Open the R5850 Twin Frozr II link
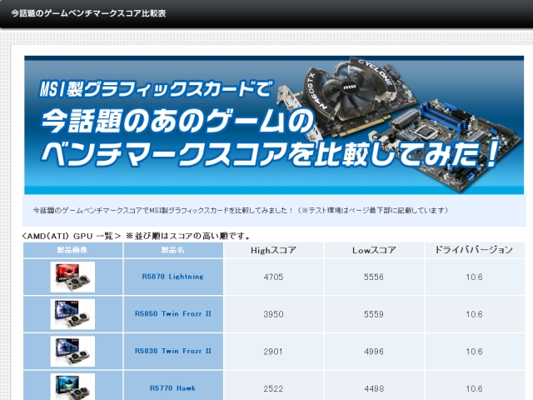533x400 pixels. click(x=172, y=313)
